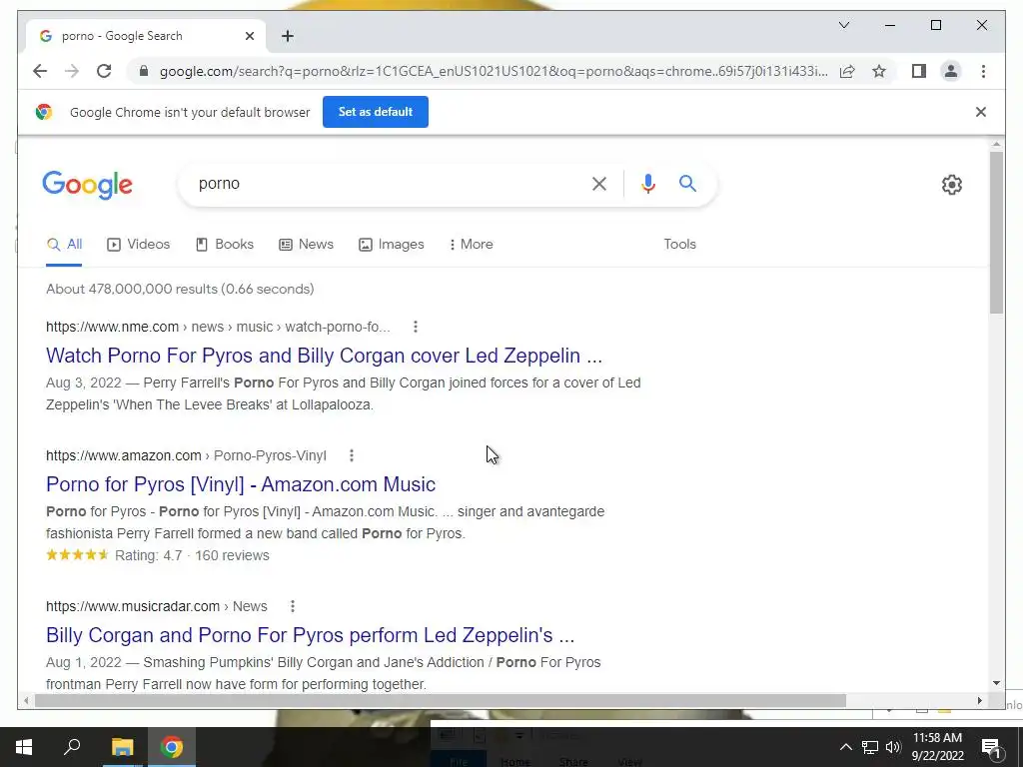Click the musicradar.com News breadcrumb
Viewport: 1023px width, 767px height.
tap(157, 606)
